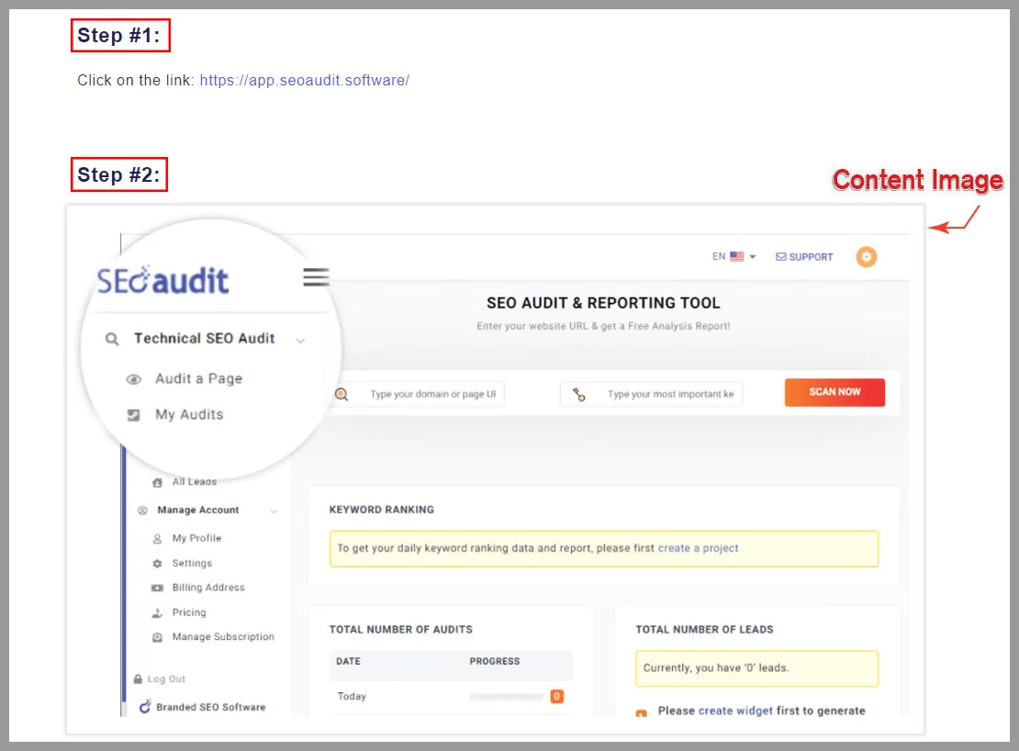This screenshot has height=751, width=1019.
Task: Click the eye icon next to Audit a Page
Action: [133, 379]
